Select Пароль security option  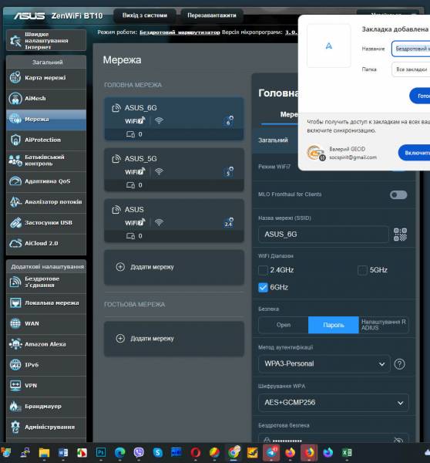coord(334,325)
